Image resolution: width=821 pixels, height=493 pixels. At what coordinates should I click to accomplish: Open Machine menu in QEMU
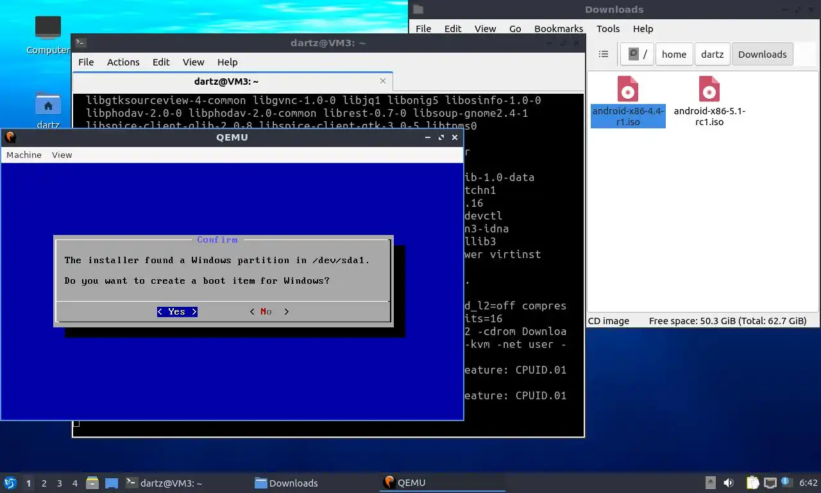(24, 155)
